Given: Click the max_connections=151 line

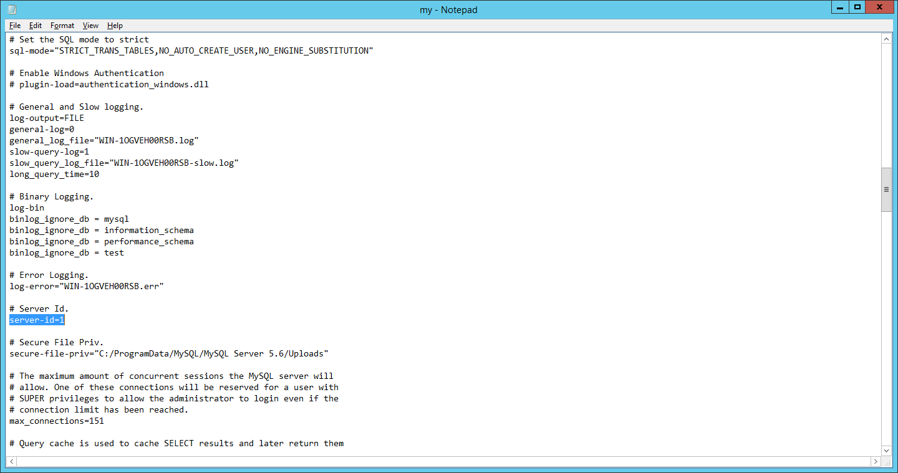Looking at the screenshot, I should click(x=57, y=421).
